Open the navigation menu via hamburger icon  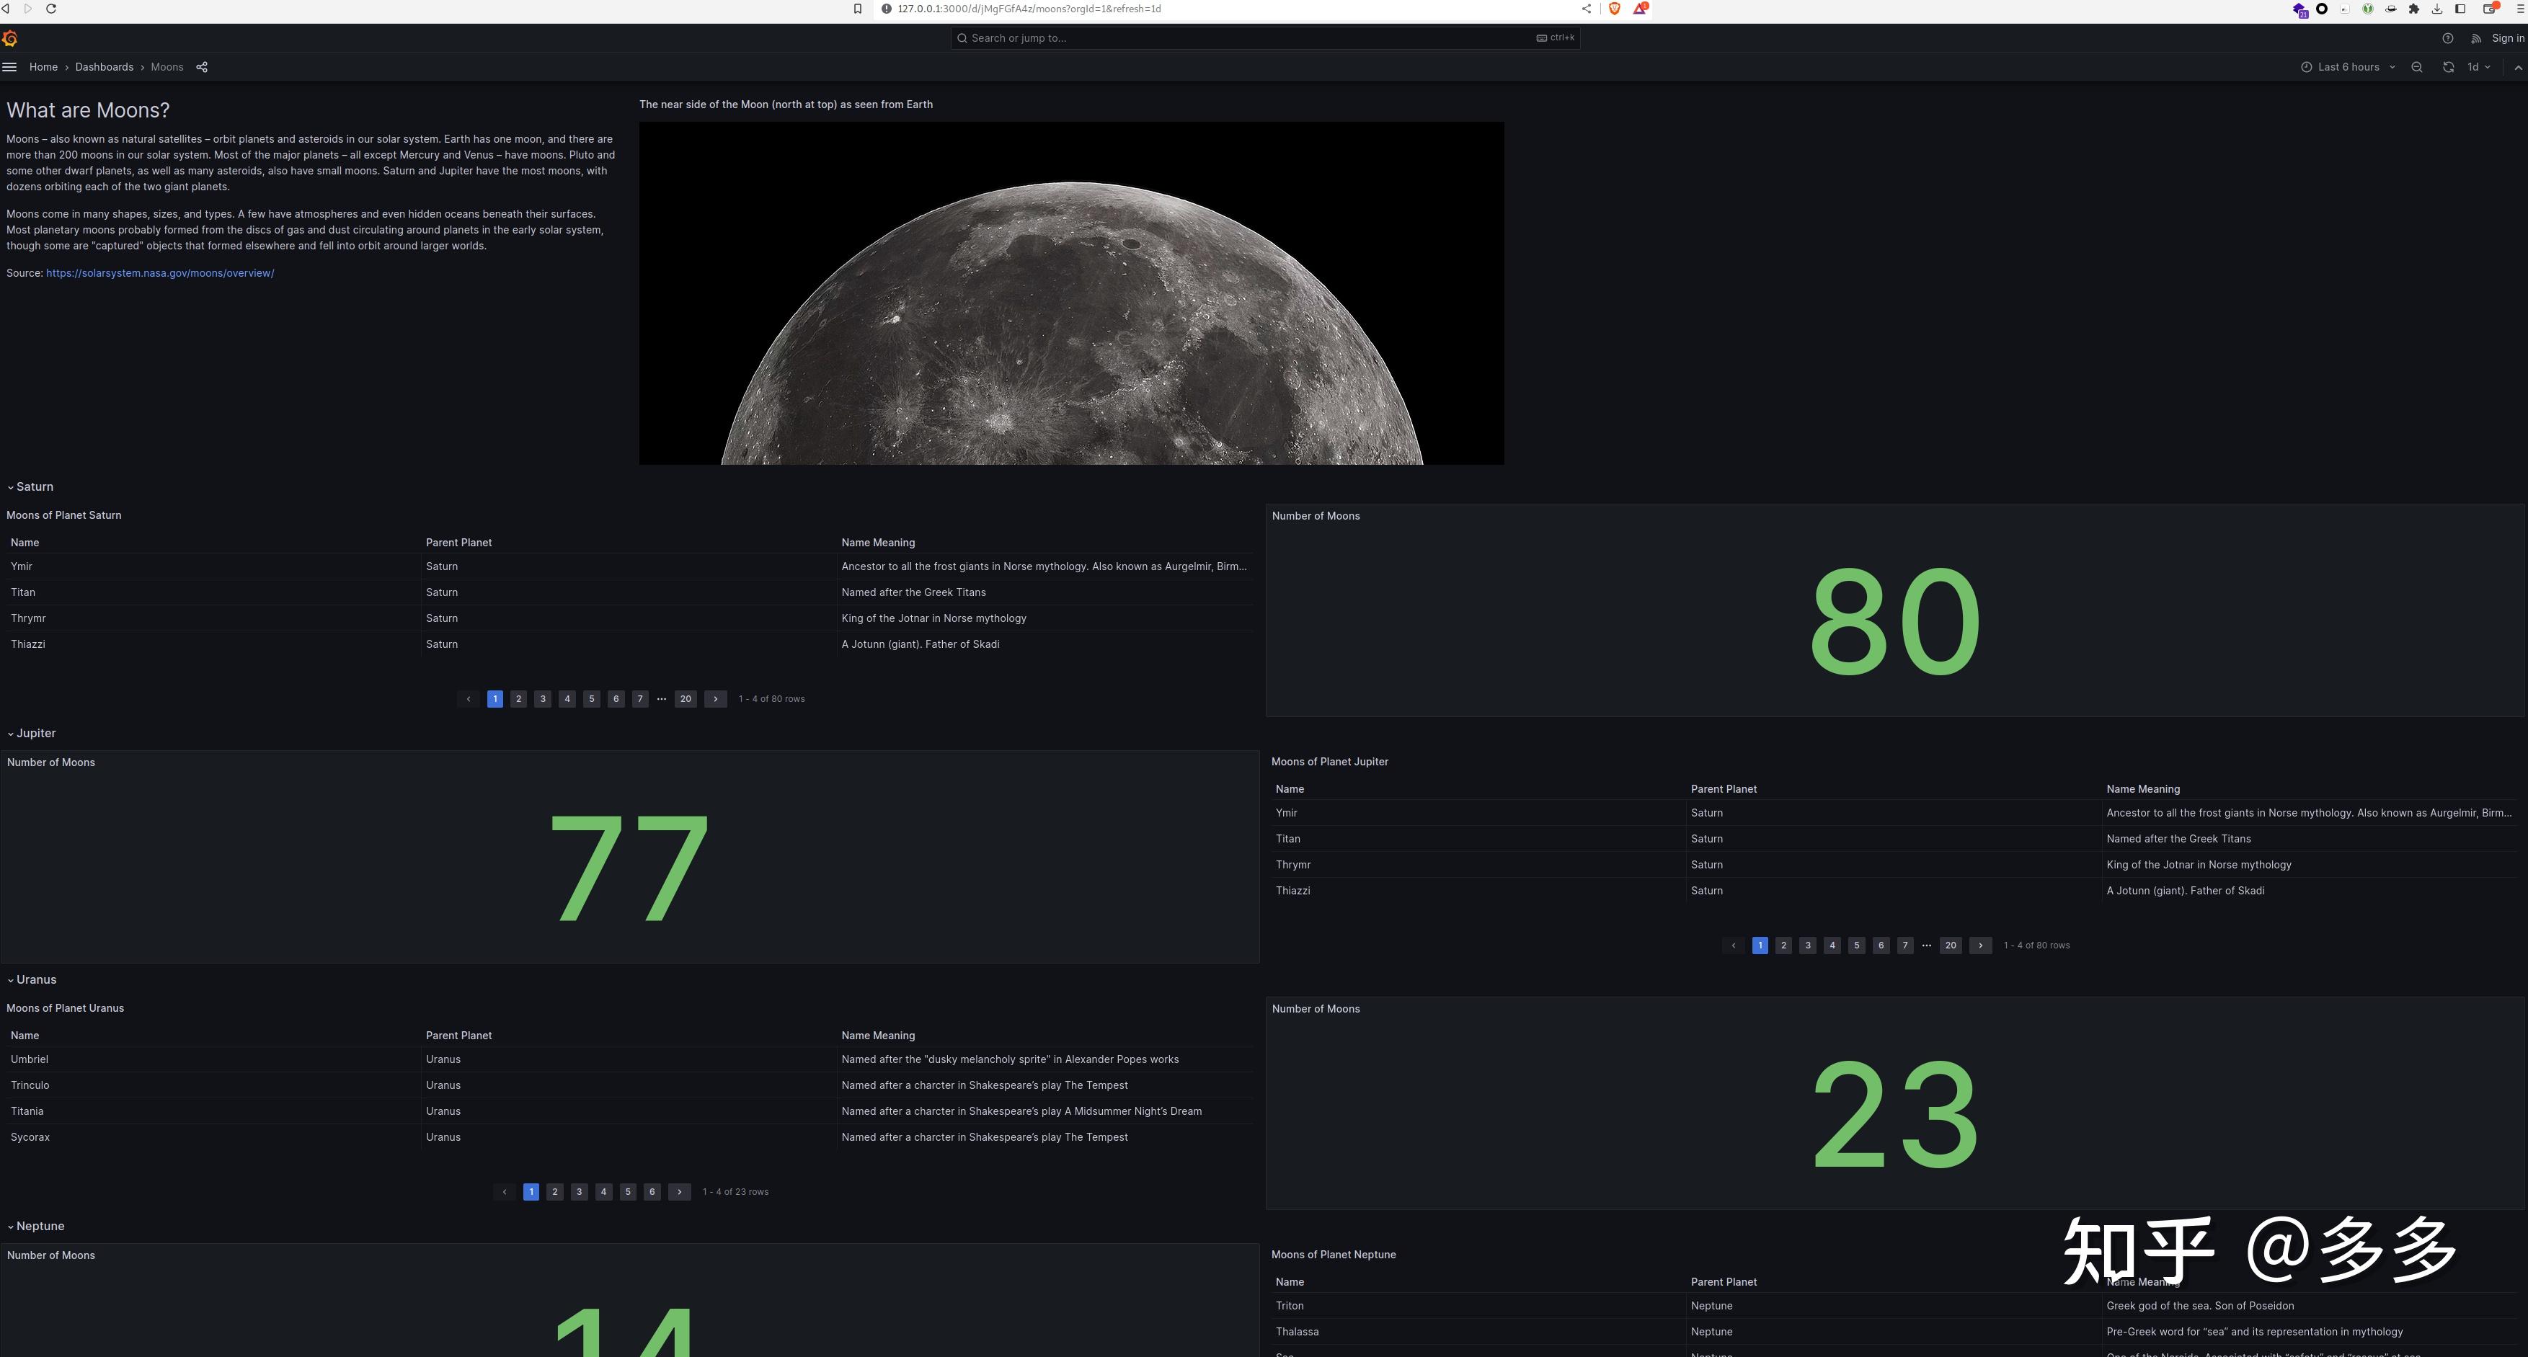(10, 67)
